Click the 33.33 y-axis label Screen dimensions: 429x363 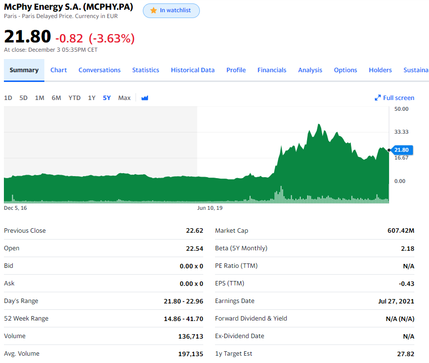401,132
